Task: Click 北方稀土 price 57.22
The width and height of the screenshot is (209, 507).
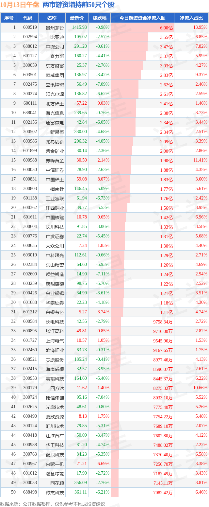Action: [82, 103]
